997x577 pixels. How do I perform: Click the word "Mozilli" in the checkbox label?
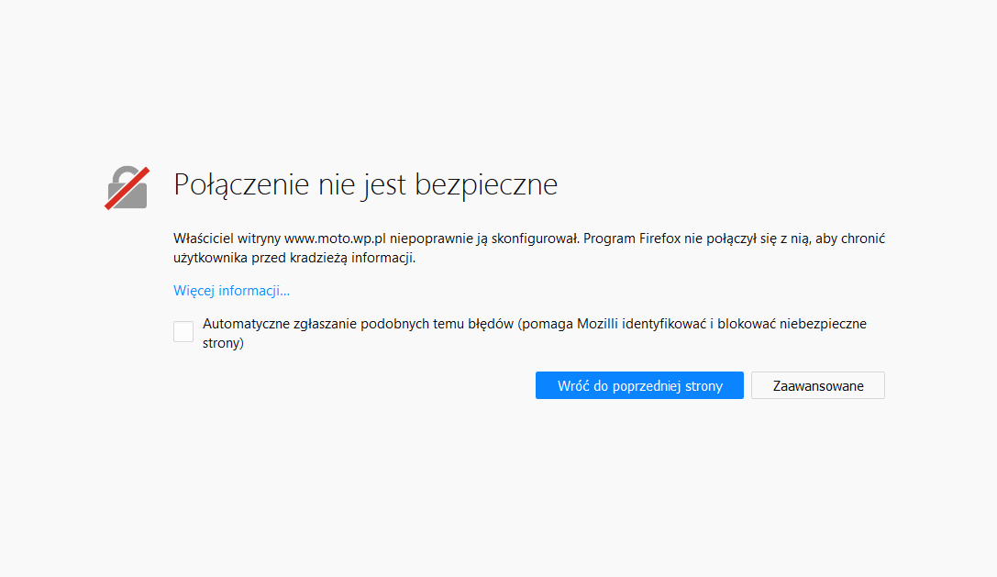pyautogui.click(x=594, y=324)
